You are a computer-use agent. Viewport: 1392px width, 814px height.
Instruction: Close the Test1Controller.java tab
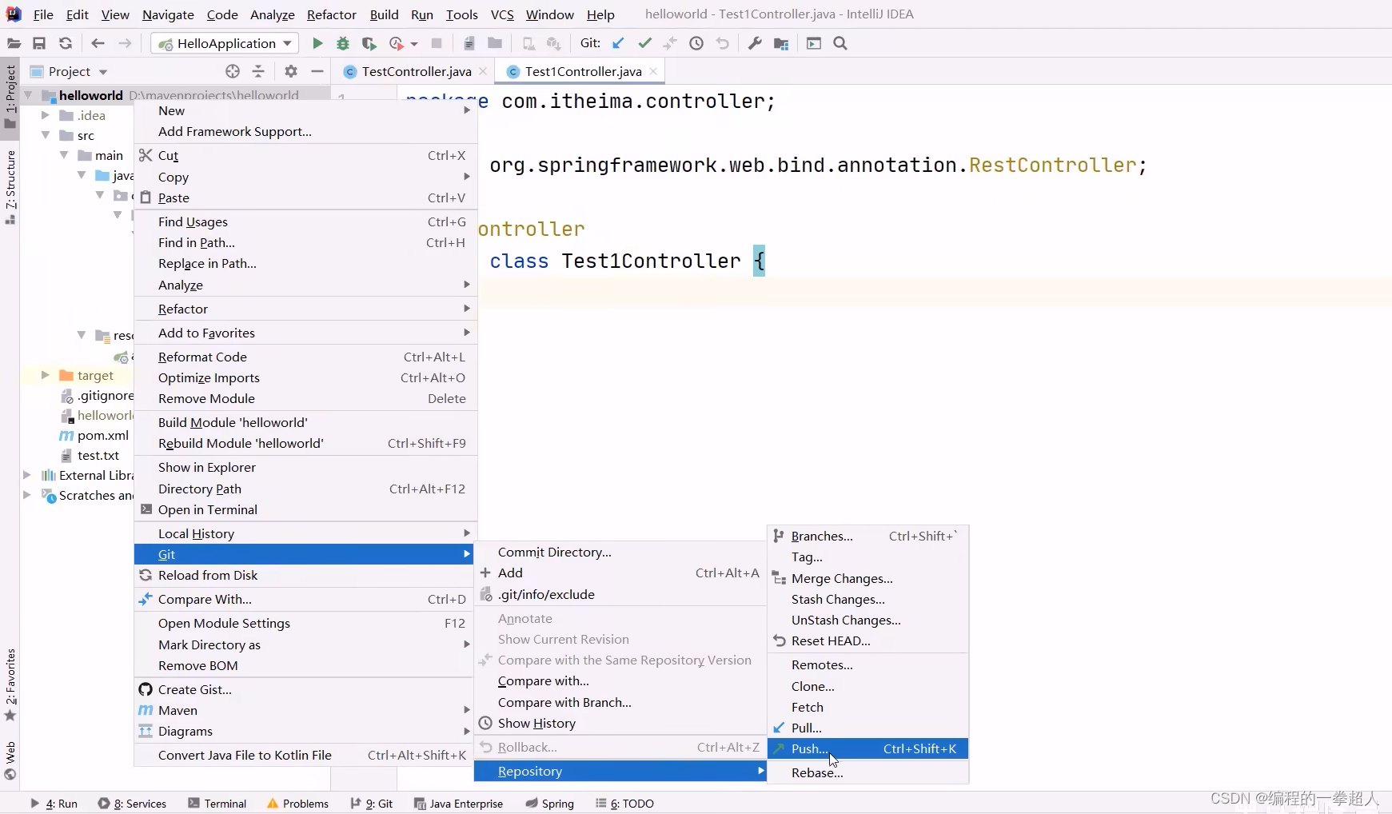pos(653,71)
